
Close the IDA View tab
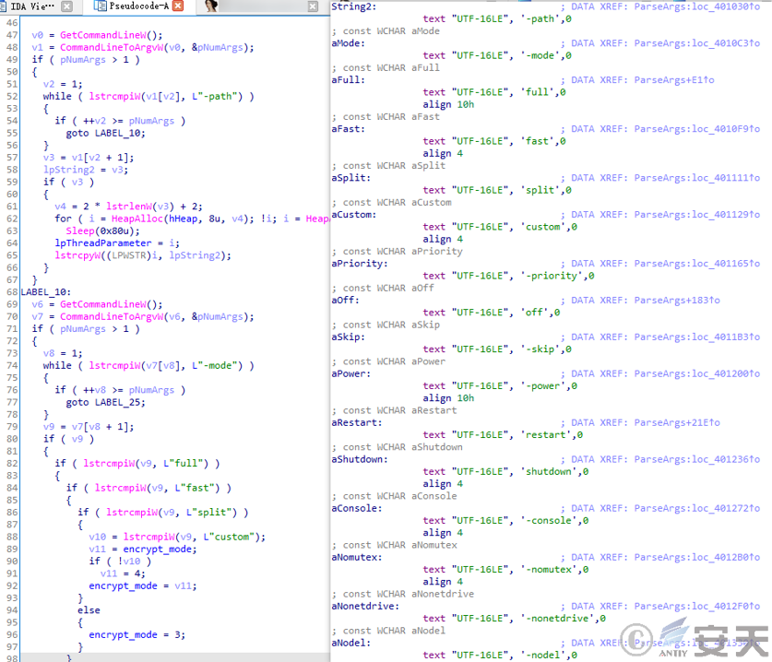(67, 6)
